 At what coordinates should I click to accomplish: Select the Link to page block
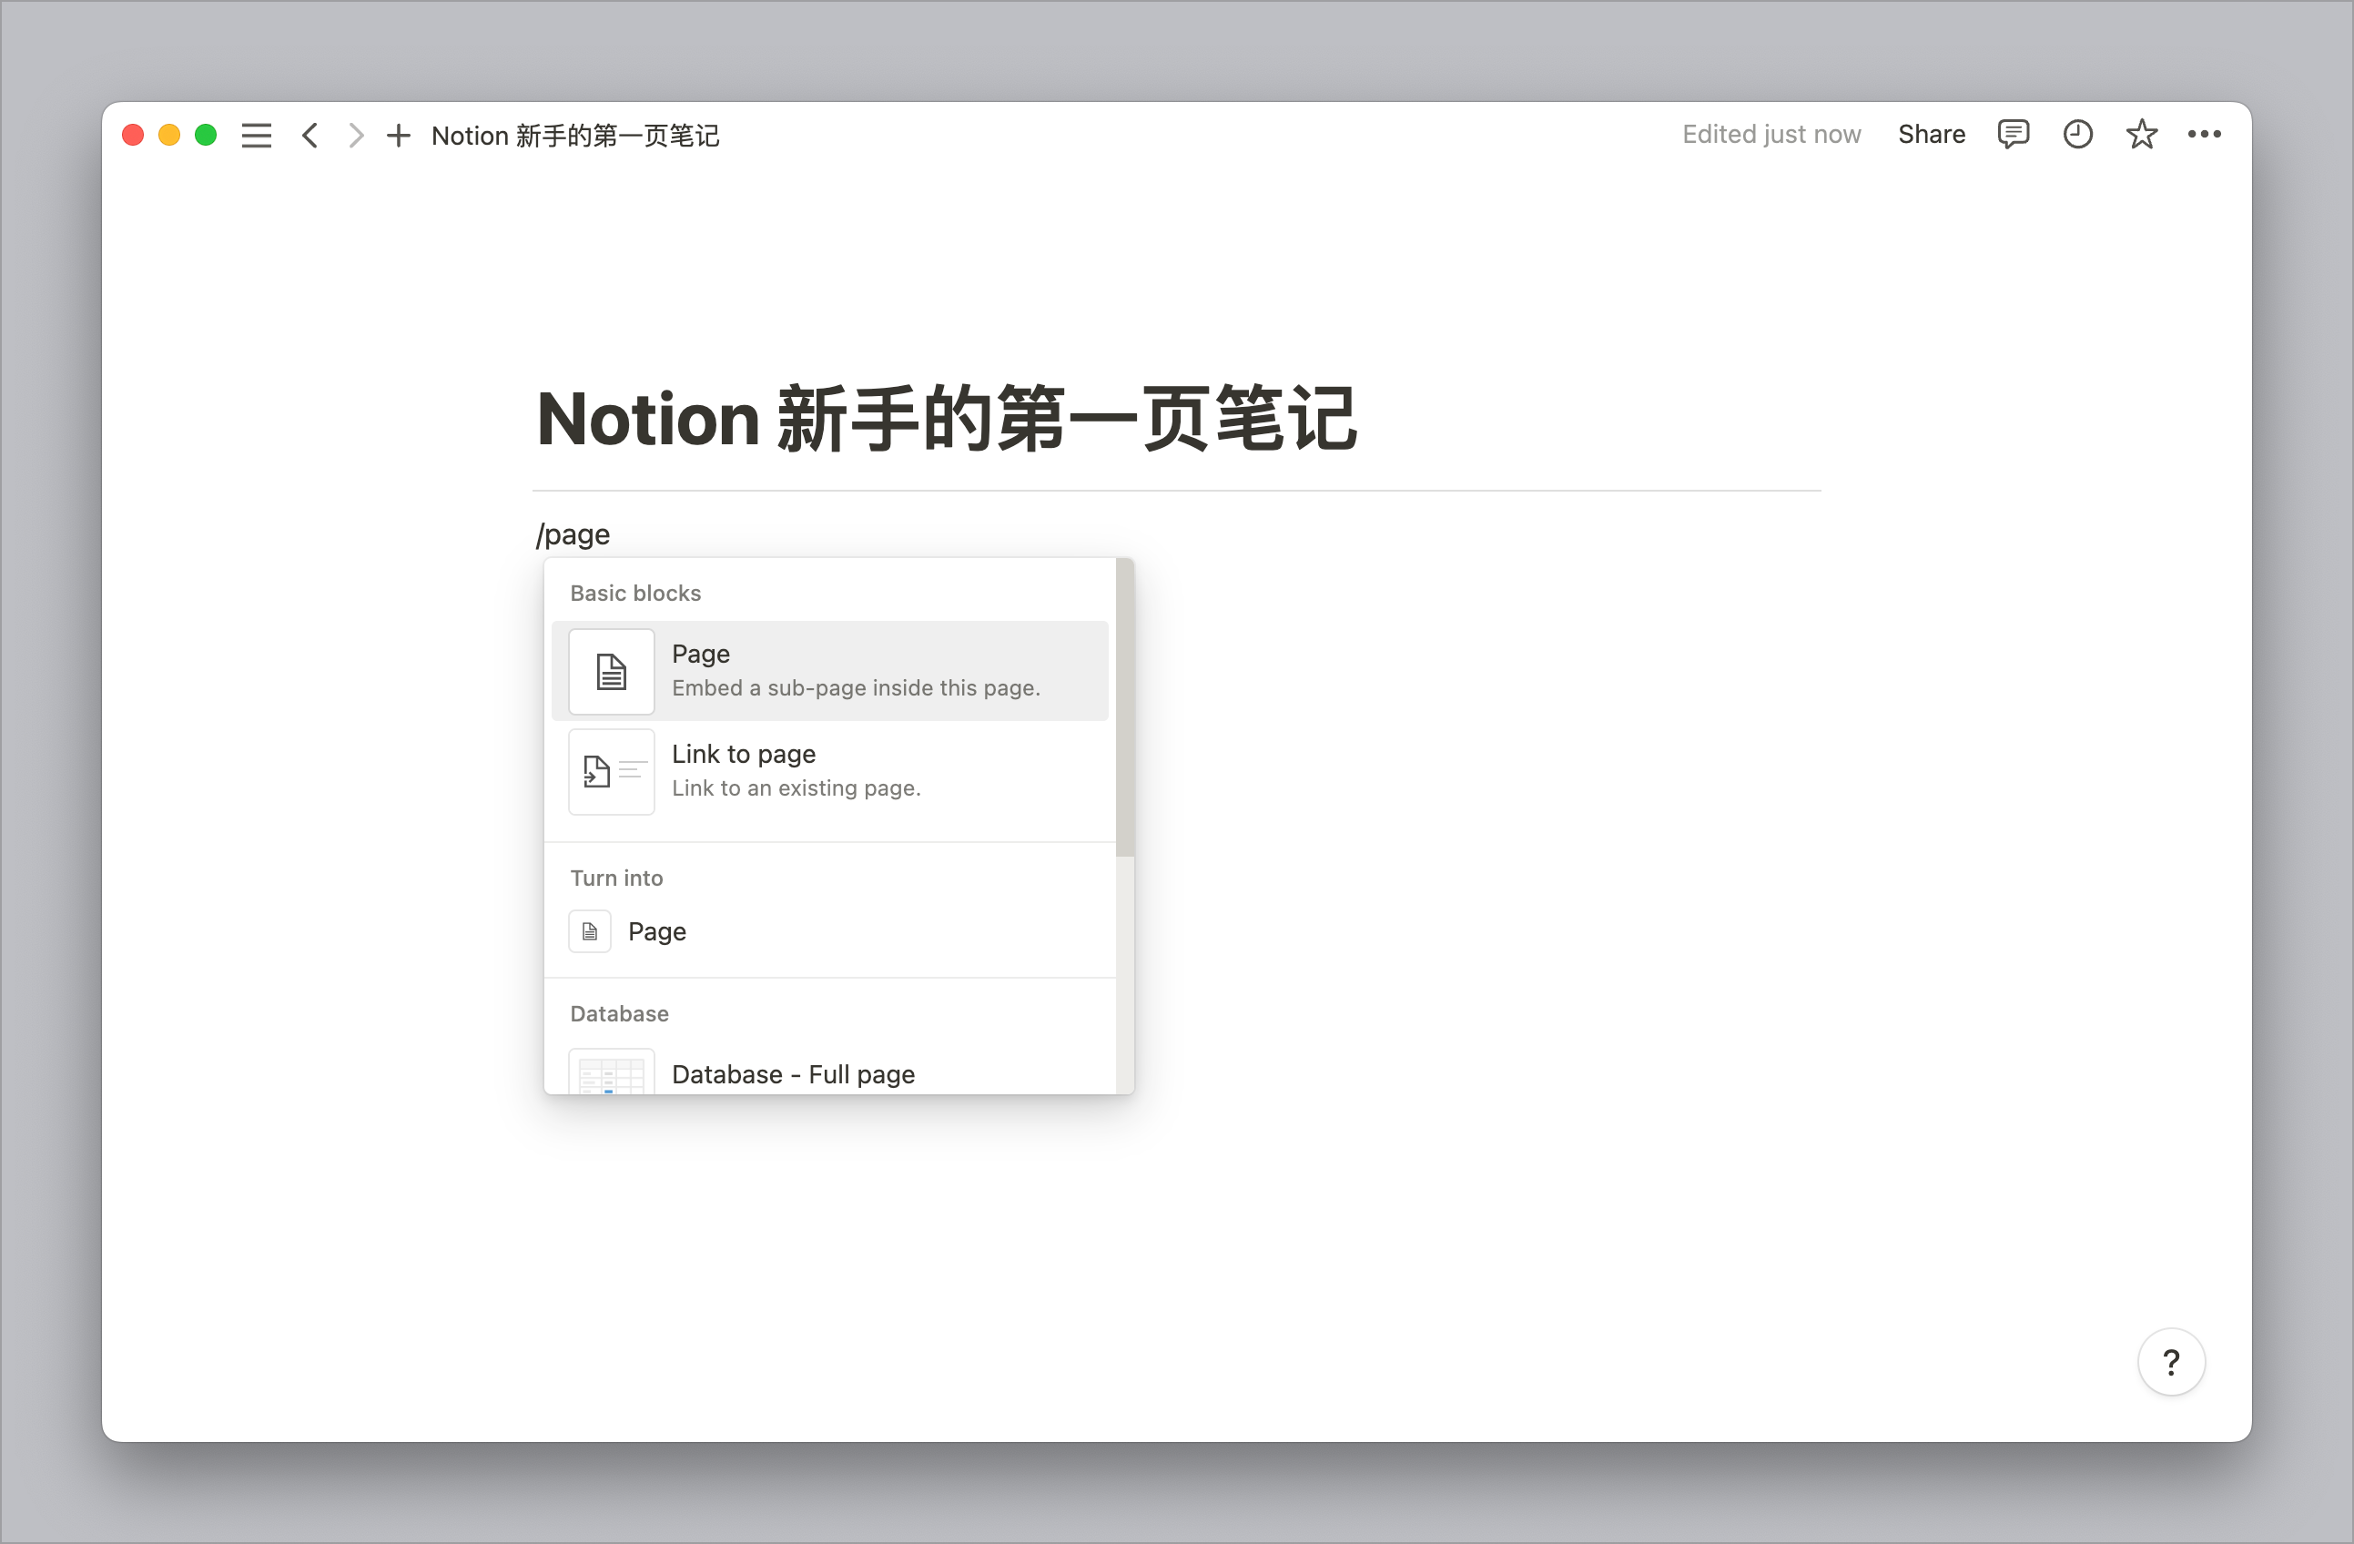[x=830, y=770]
